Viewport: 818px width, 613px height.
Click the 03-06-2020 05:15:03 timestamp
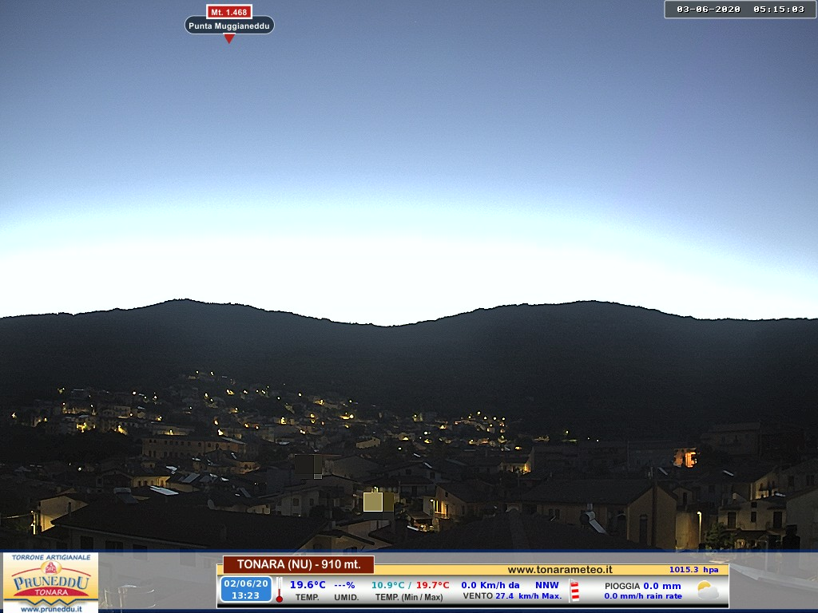pyautogui.click(x=741, y=9)
